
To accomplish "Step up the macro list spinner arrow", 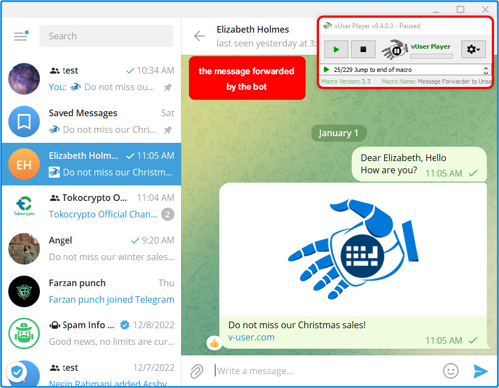I will 486,68.
